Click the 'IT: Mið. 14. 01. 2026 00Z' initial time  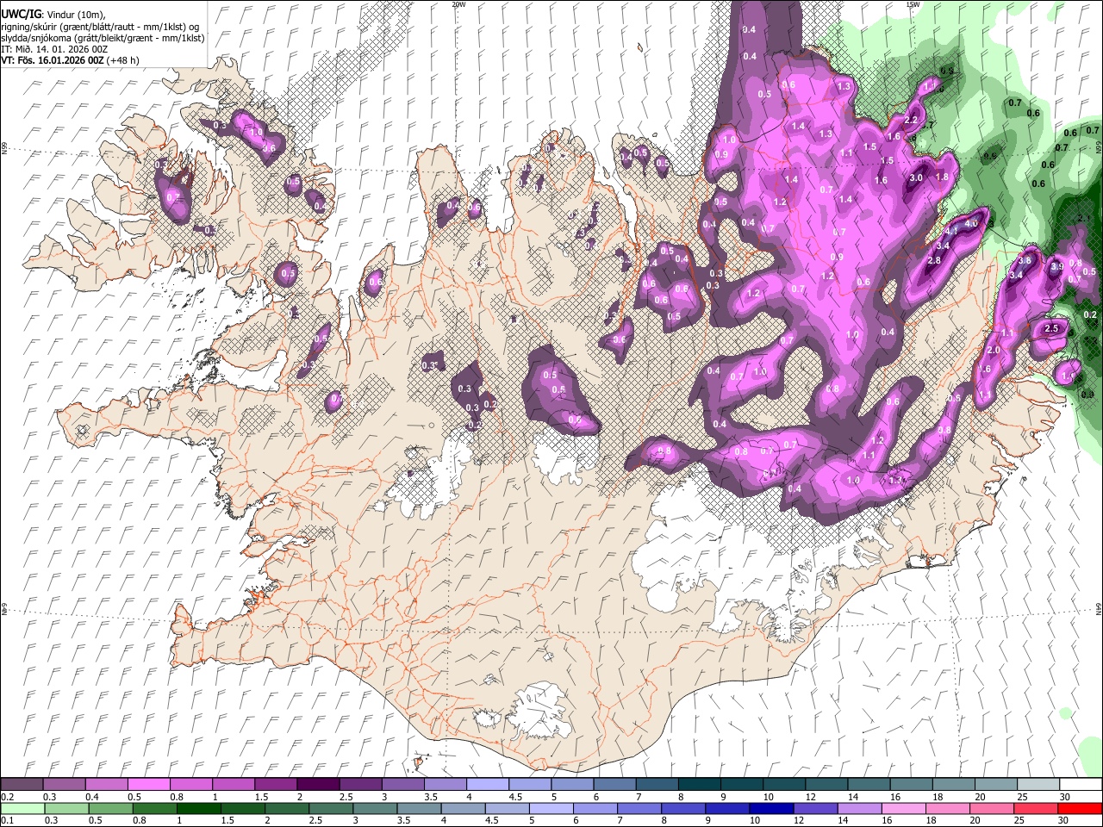click(x=54, y=49)
